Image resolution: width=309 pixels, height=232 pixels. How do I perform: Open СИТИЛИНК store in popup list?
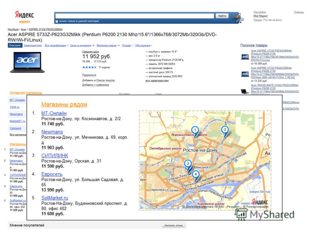click(x=54, y=155)
